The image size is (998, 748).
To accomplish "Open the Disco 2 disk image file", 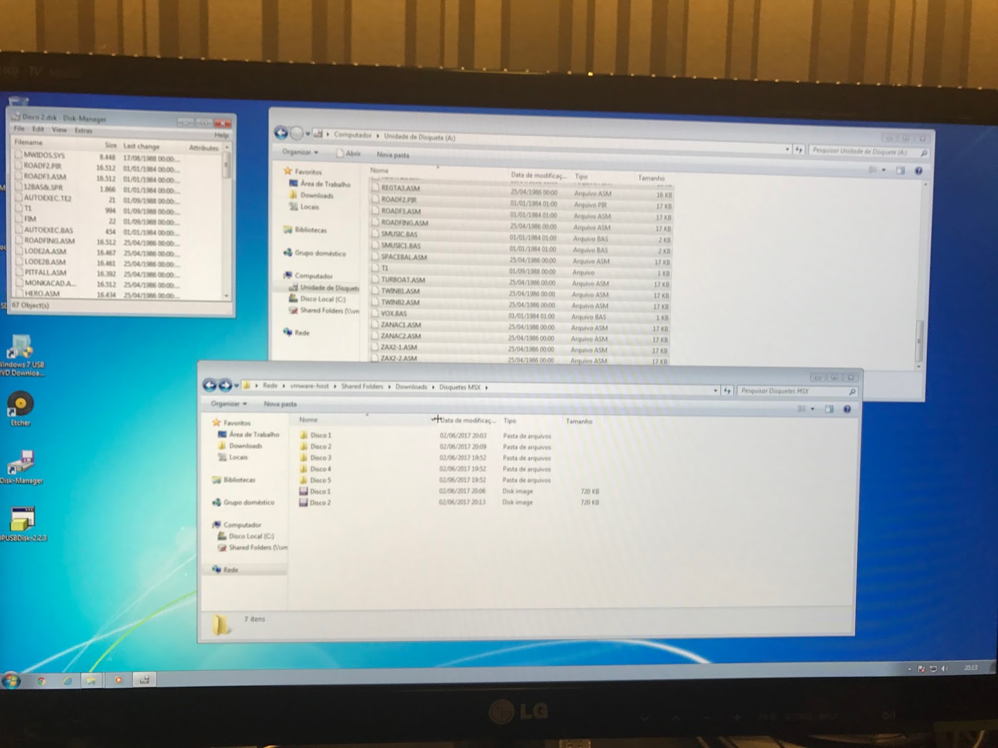I will pos(320,502).
